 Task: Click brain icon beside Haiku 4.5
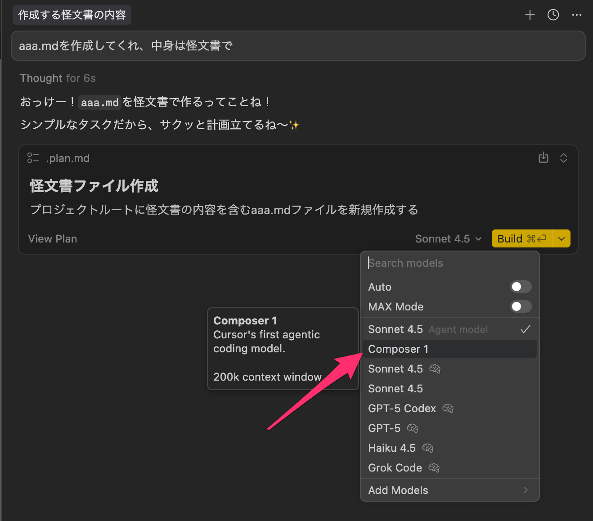tap(427, 448)
